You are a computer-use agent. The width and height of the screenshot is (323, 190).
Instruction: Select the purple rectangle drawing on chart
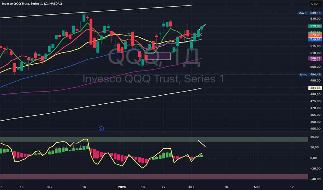[158, 56]
